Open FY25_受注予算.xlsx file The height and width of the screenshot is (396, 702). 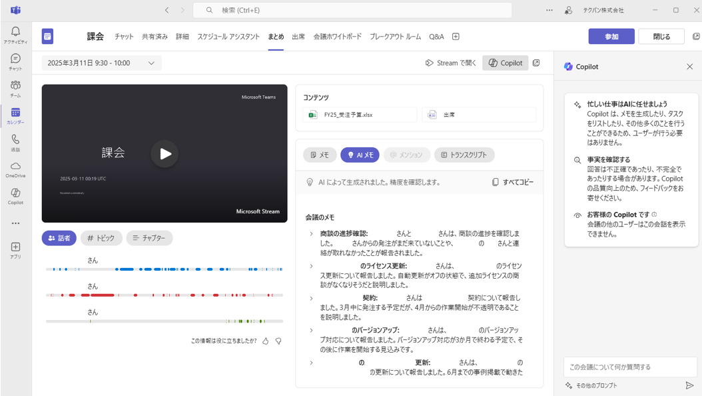click(360, 115)
